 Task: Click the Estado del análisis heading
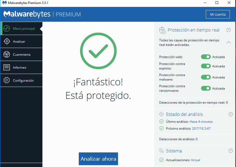pos(184,114)
